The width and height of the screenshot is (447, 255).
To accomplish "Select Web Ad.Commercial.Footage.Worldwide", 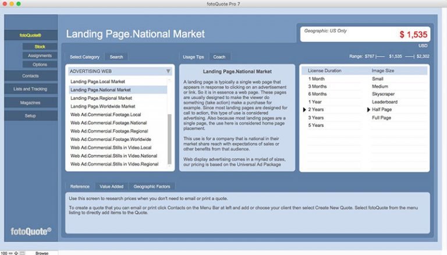I will [118, 140].
